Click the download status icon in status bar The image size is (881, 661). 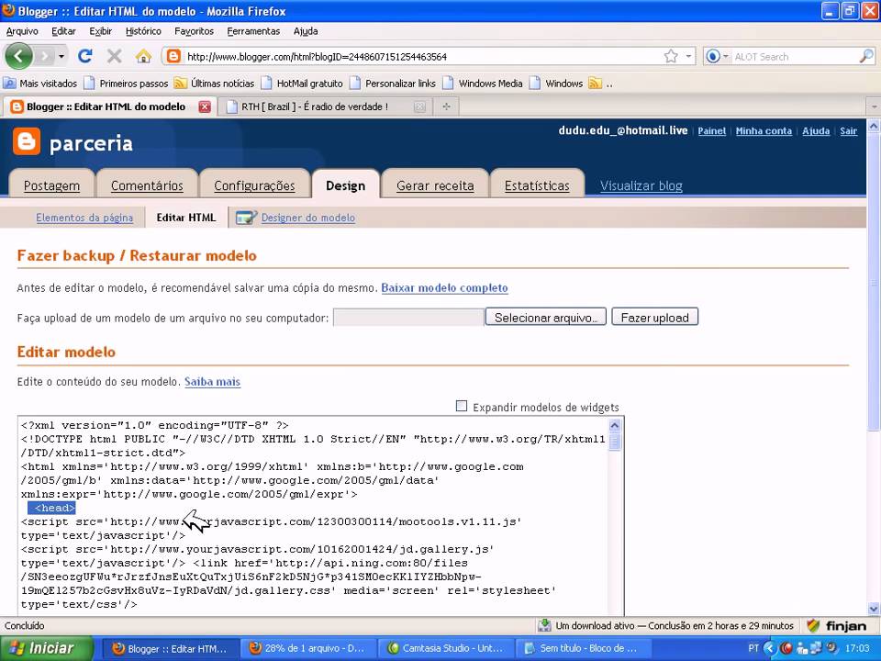pyautogui.click(x=544, y=625)
